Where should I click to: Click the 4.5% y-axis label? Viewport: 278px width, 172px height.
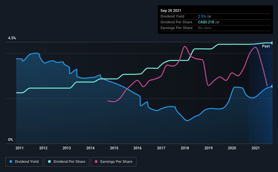click(x=12, y=38)
